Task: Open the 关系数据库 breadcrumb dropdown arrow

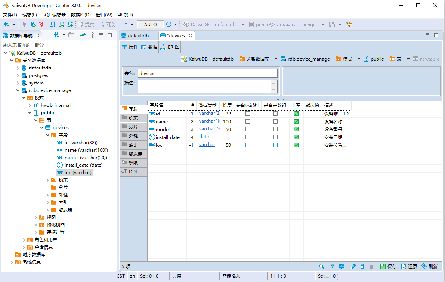Action: 276,59
